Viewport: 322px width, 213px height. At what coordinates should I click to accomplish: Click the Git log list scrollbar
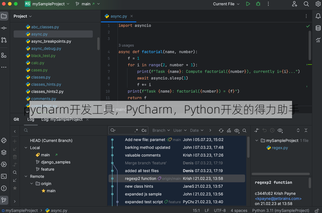click(248, 147)
